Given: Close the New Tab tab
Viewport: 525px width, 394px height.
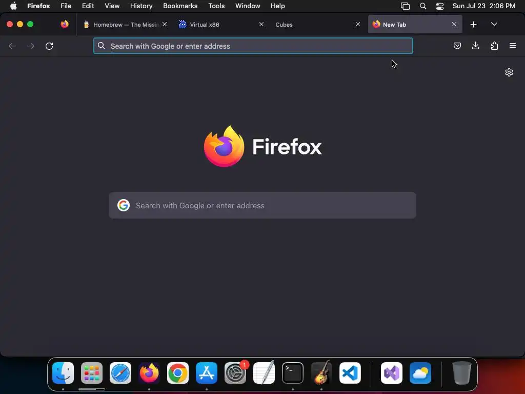Looking at the screenshot, I should coord(454,24).
